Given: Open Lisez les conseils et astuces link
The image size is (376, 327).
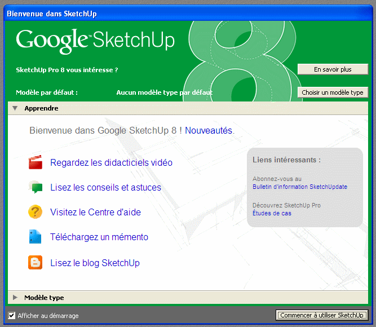Looking at the screenshot, I should (x=105, y=187).
